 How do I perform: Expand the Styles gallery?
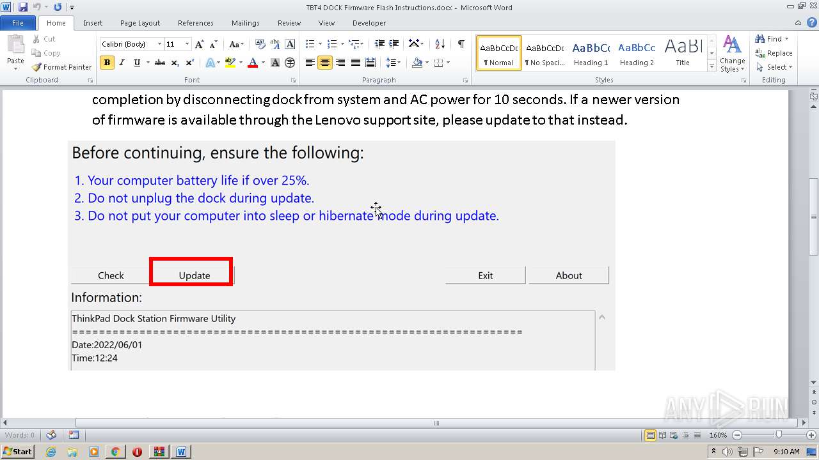point(712,66)
